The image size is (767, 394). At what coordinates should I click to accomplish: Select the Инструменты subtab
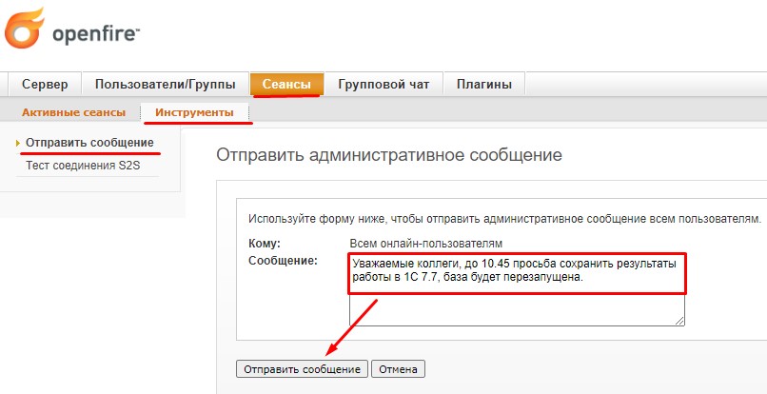coord(194,112)
